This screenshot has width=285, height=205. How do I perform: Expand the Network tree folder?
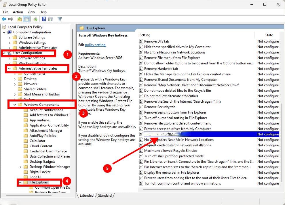pyautogui.click(x=15, y=84)
